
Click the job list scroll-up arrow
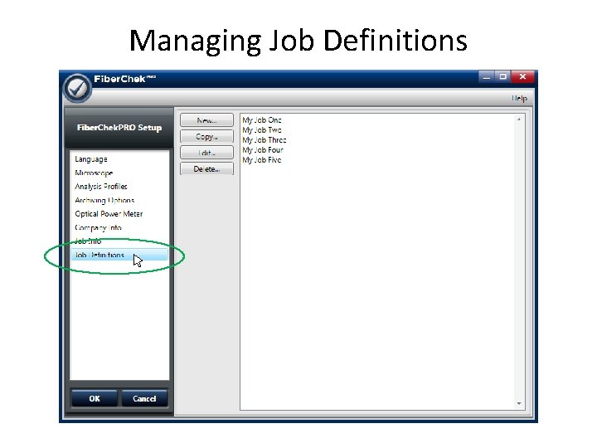point(519,119)
